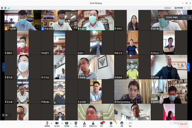Screen dimensions: 192x128
Task: Open the emoji reactions icon
Action: click(x=122, y=123)
